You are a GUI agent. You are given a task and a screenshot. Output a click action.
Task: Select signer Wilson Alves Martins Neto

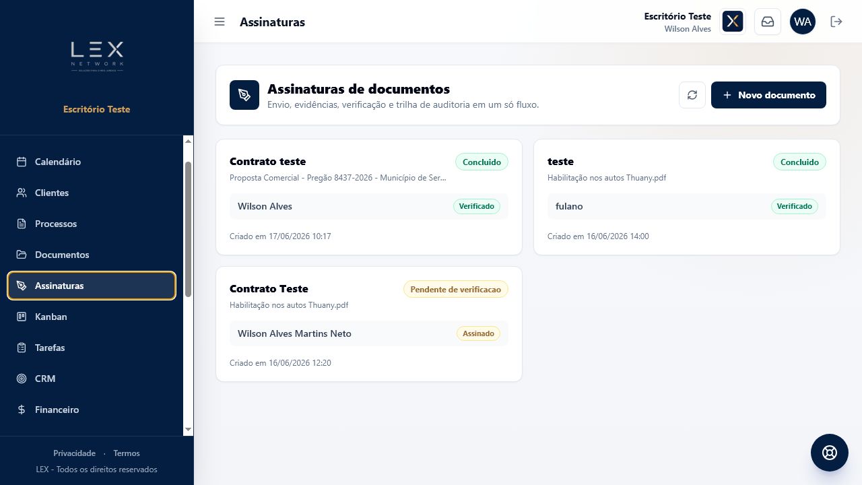click(x=294, y=333)
